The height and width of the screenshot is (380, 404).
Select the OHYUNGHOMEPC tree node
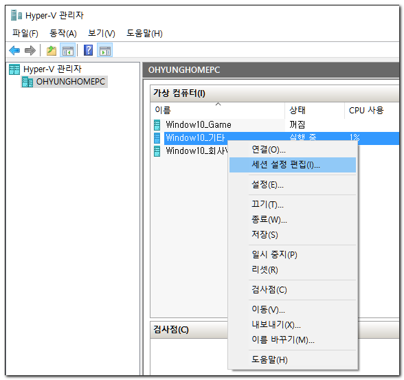pos(71,82)
